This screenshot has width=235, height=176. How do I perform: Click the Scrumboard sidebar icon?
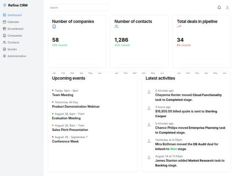tap(4, 29)
